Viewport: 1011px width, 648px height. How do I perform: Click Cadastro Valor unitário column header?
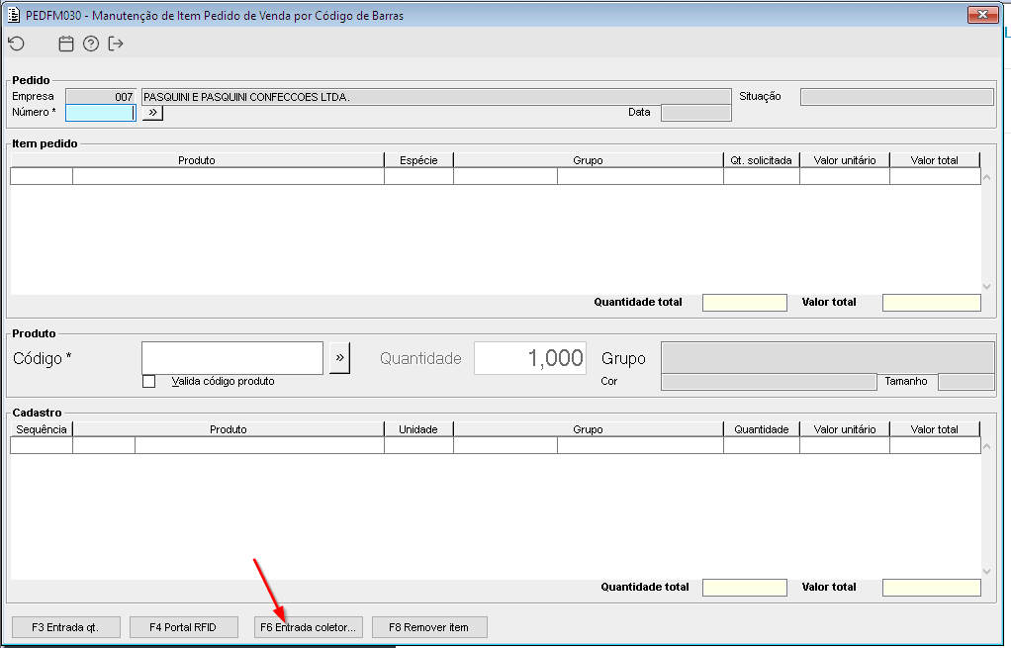[845, 429]
